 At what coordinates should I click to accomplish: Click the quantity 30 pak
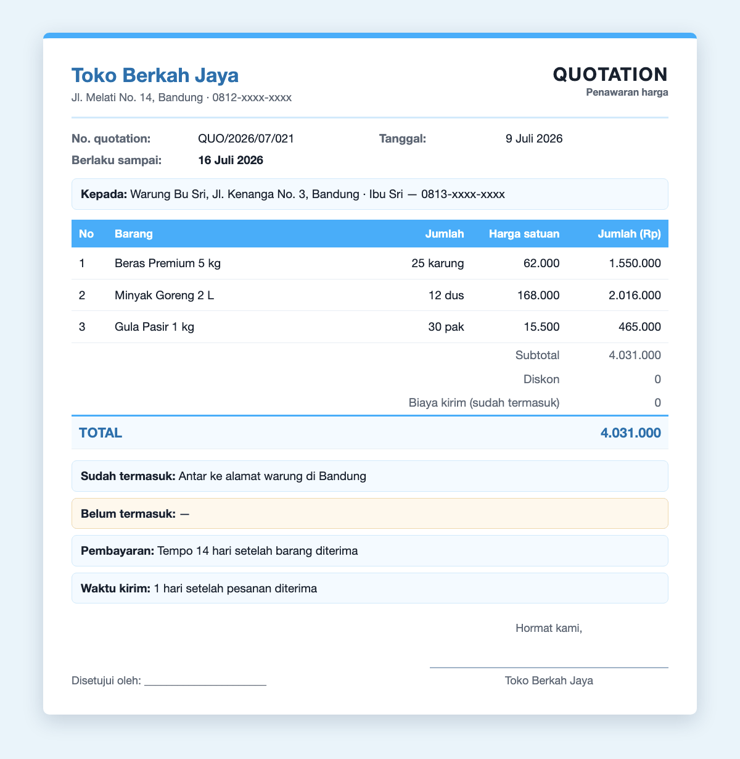445,327
